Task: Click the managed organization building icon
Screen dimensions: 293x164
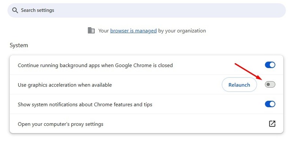Action: 91,31
